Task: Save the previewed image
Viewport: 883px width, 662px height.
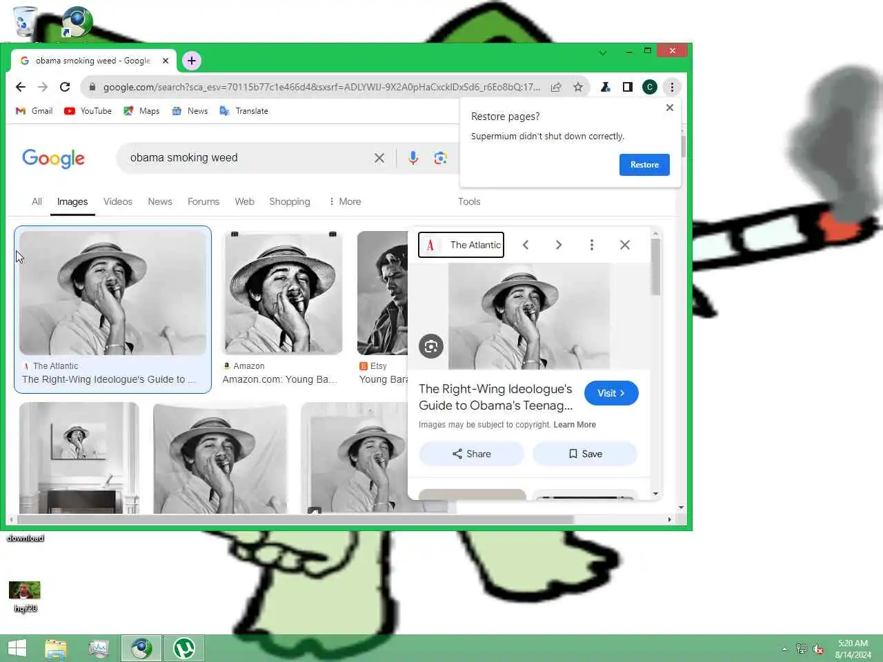Action: coord(585,454)
